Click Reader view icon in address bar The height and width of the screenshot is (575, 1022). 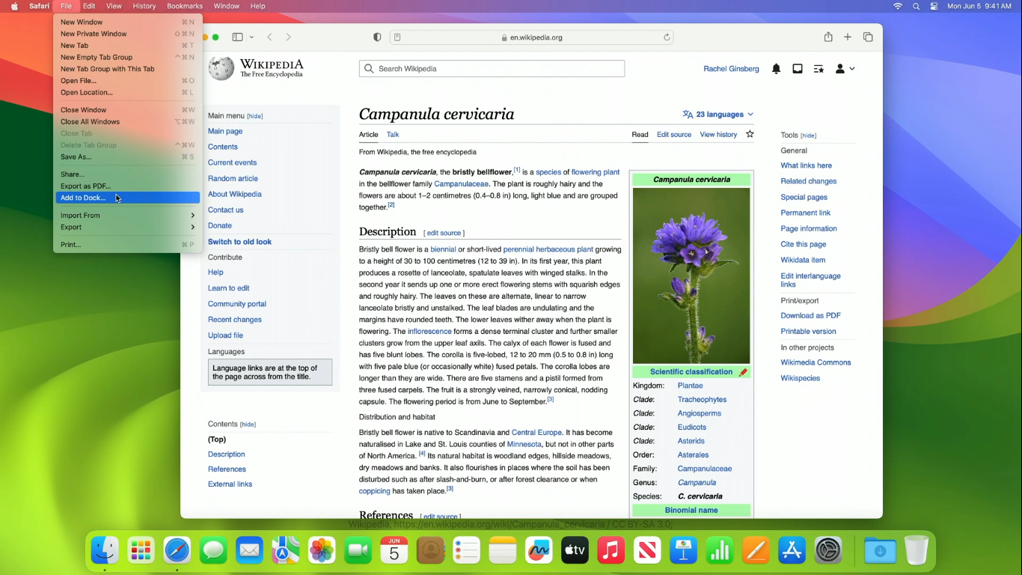point(397,37)
